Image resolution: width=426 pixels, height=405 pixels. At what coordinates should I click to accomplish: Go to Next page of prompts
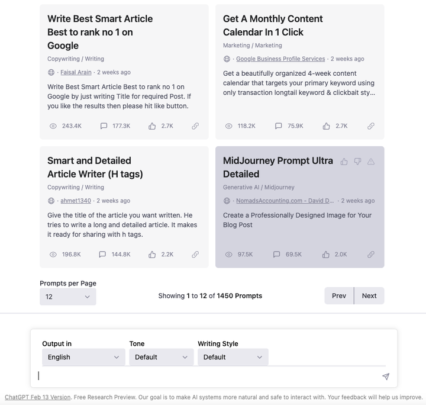[x=369, y=296]
